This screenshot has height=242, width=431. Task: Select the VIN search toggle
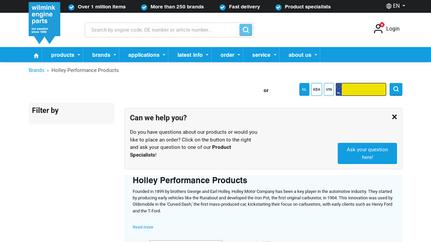click(x=329, y=89)
